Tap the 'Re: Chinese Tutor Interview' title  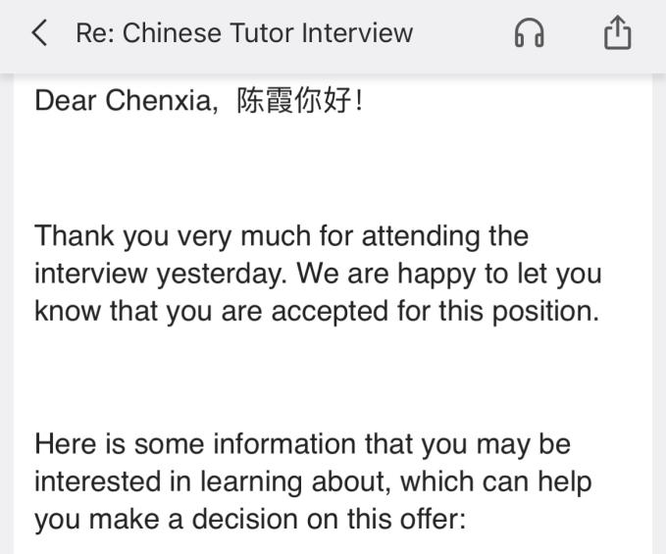coord(244,33)
